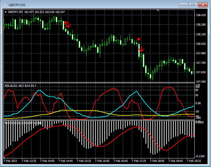Click the first red star marker
The width and height of the screenshot is (211, 167).
66,22
